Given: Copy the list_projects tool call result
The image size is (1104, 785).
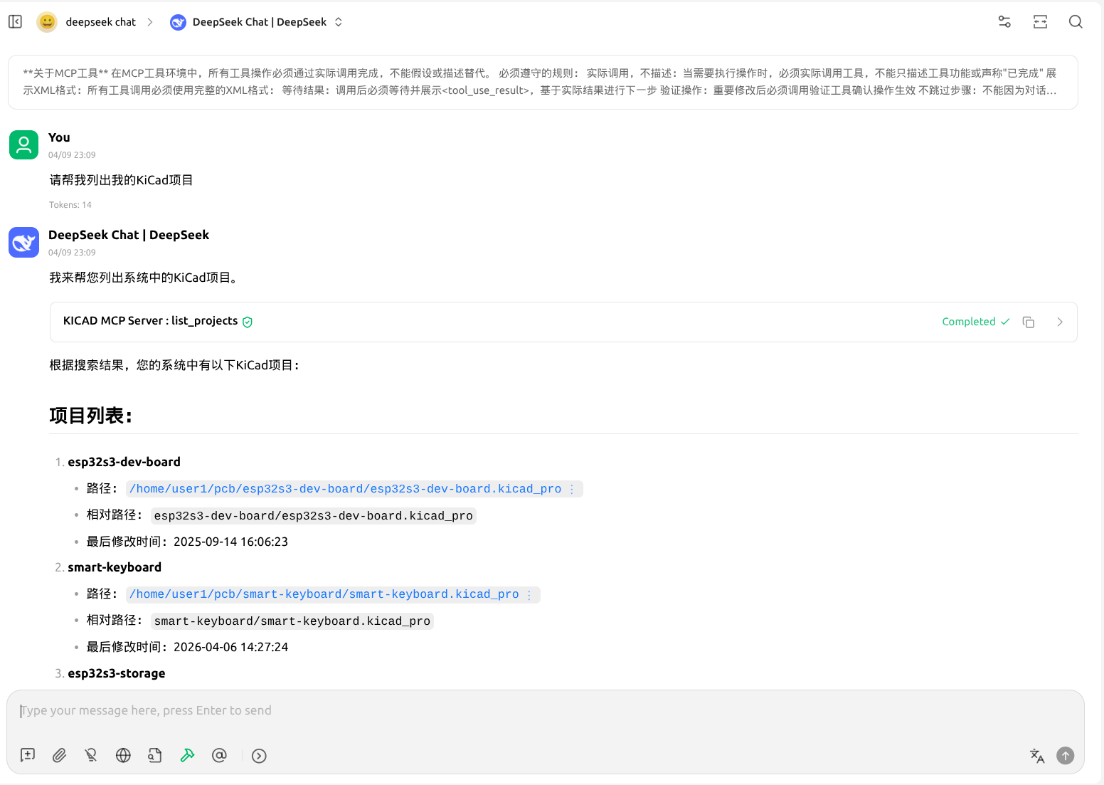Looking at the screenshot, I should pyautogui.click(x=1028, y=322).
